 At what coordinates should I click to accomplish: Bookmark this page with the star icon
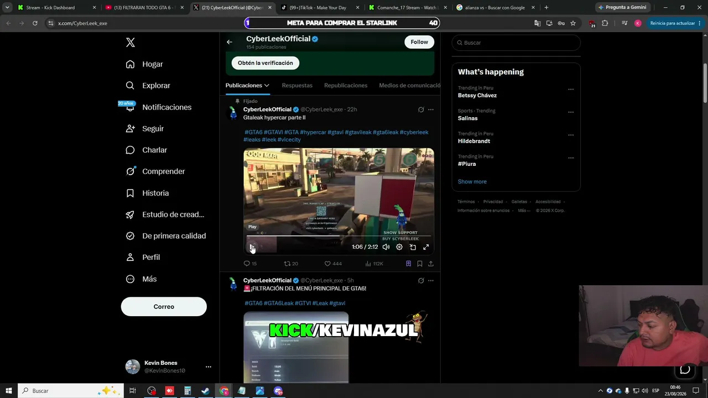point(573,23)
